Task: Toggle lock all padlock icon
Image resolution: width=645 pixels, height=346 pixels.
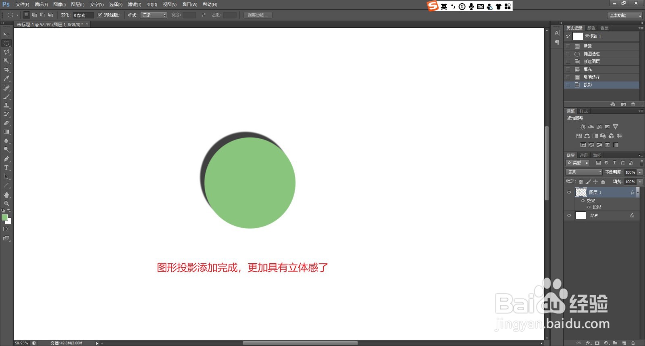Action: click(x=603, y=182)
